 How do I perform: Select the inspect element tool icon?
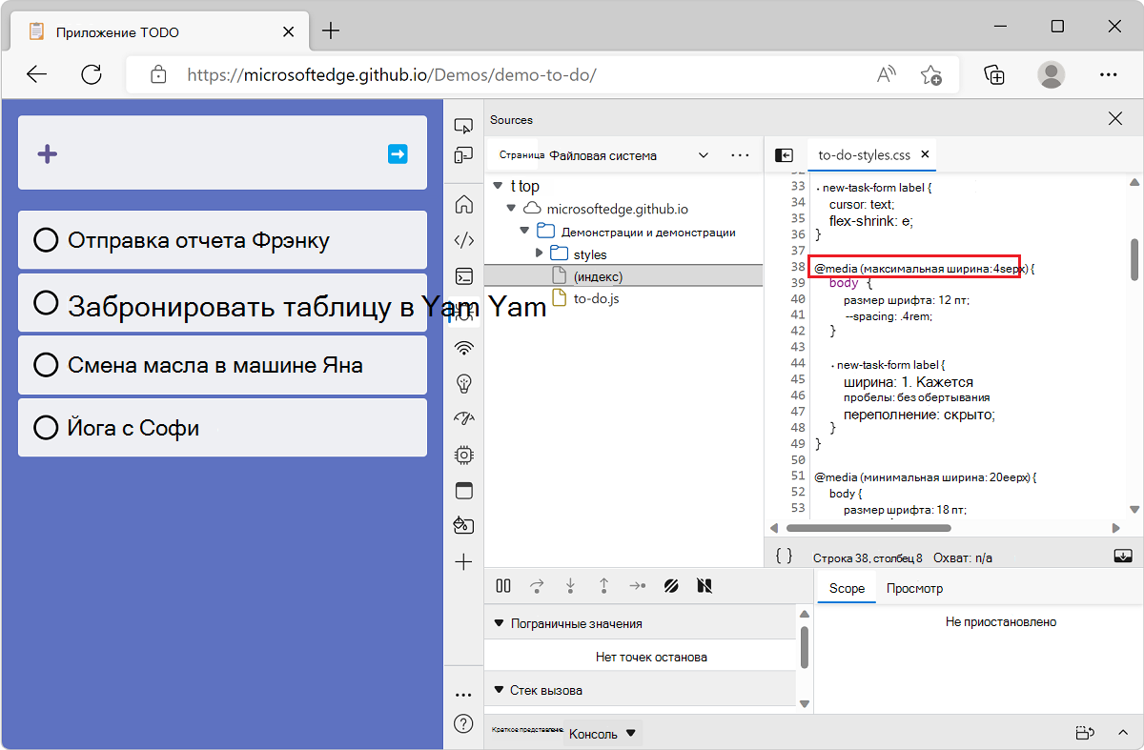pyautogui.click(x=463, y=125)
